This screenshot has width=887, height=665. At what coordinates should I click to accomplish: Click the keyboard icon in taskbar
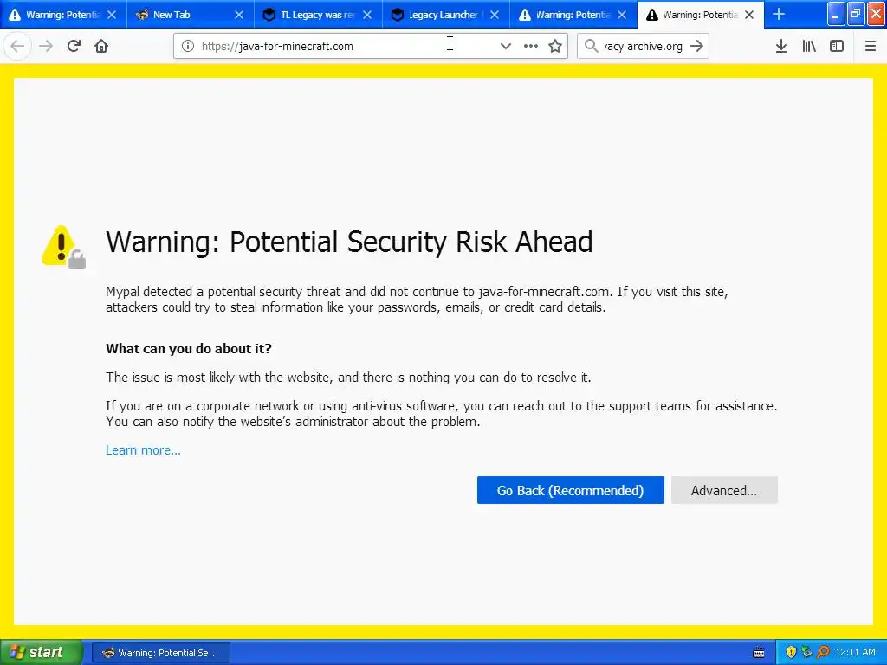tap(759, 653)
